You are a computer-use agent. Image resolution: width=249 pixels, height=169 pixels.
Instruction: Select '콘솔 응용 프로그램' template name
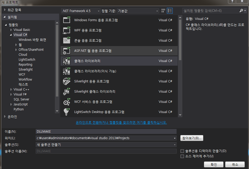click(88, 41)
